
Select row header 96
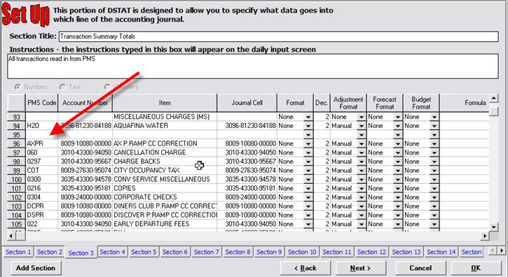tap(16, 143)
